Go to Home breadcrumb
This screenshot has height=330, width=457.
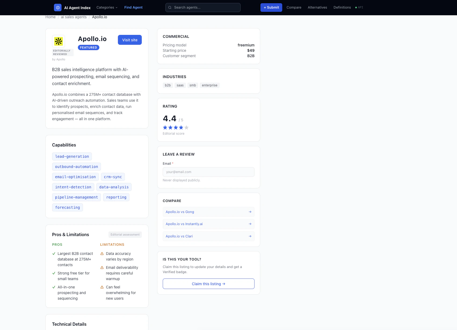point(50,17)
